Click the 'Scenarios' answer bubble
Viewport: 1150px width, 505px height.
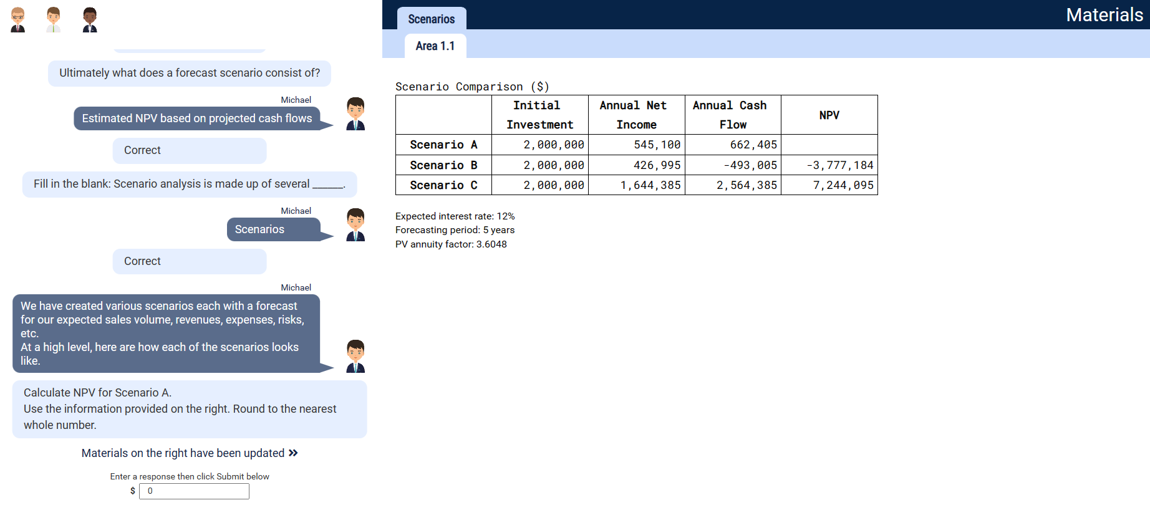pyautogui.click(x=274, y=229)
